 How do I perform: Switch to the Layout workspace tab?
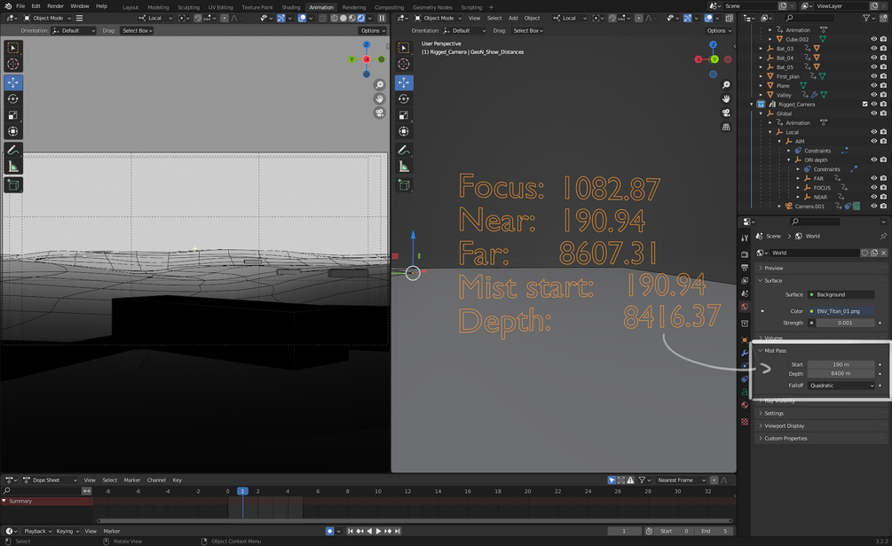(x=130, y=7)
